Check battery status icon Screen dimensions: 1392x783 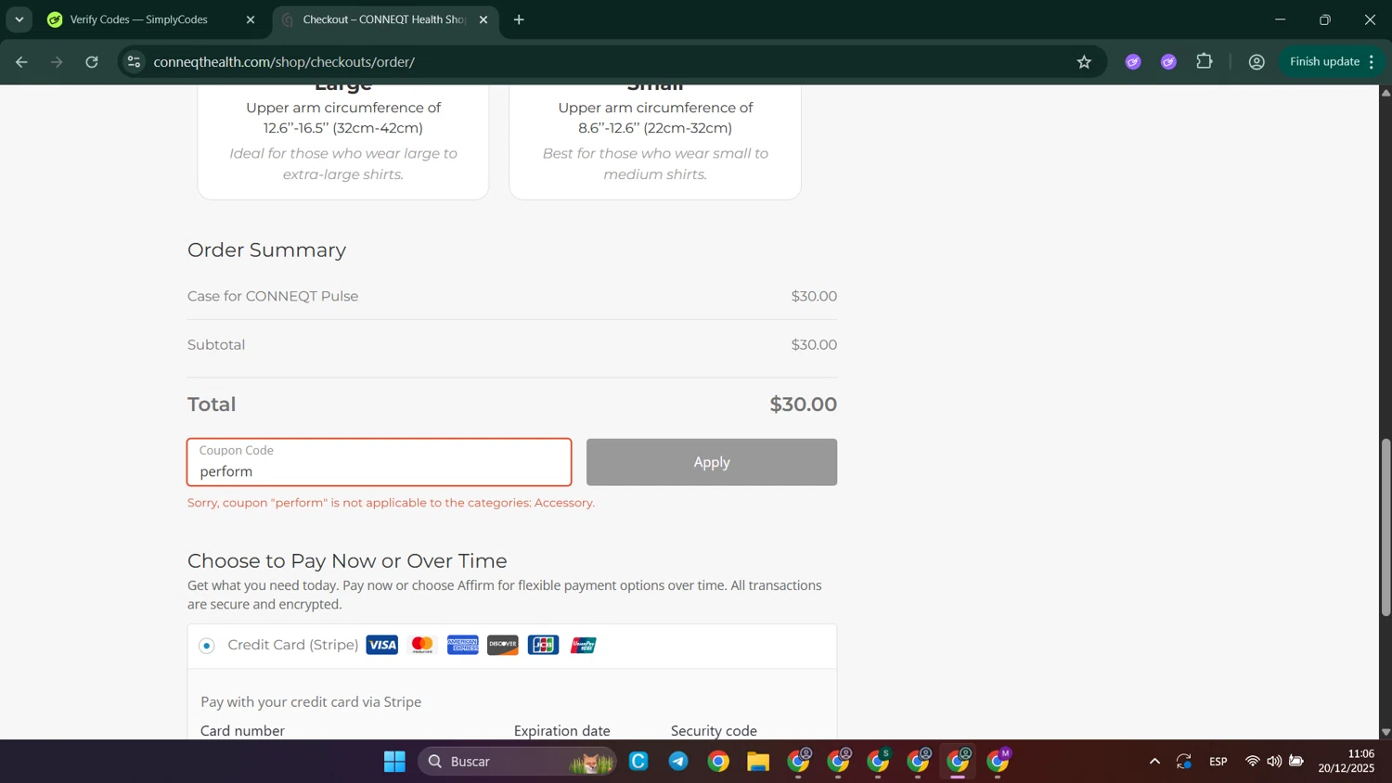coord(1296,762)
